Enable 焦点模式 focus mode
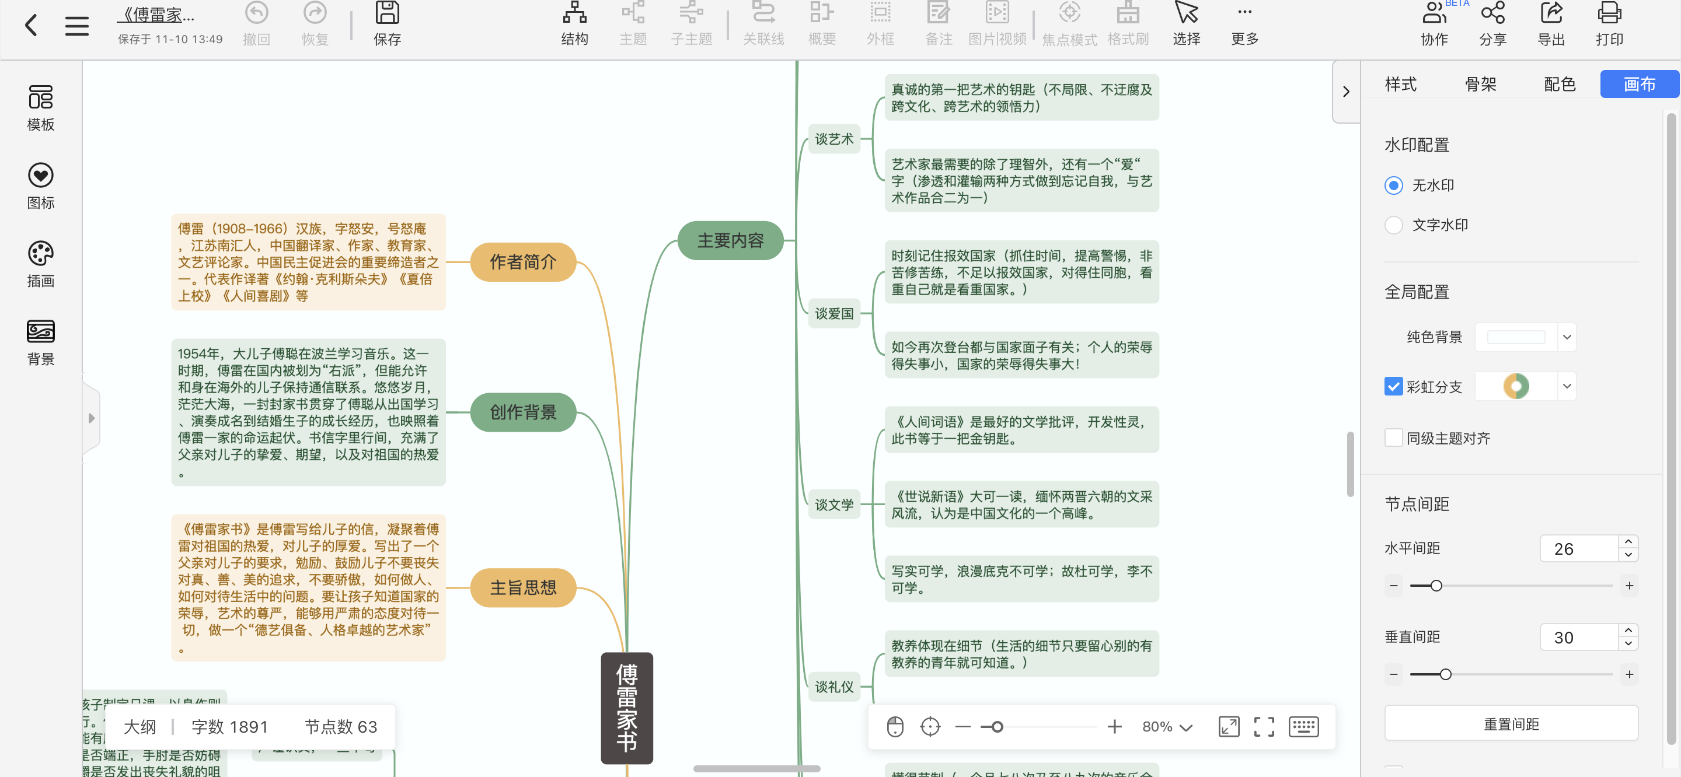 click(1069, 23)
